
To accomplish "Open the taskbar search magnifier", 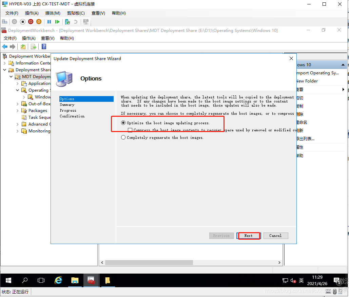I will [25, 280].
